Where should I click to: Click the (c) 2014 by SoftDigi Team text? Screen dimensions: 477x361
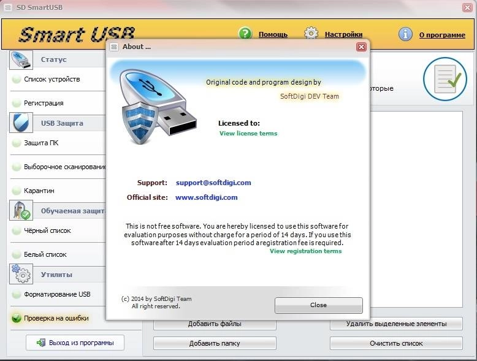coord(156,299)
